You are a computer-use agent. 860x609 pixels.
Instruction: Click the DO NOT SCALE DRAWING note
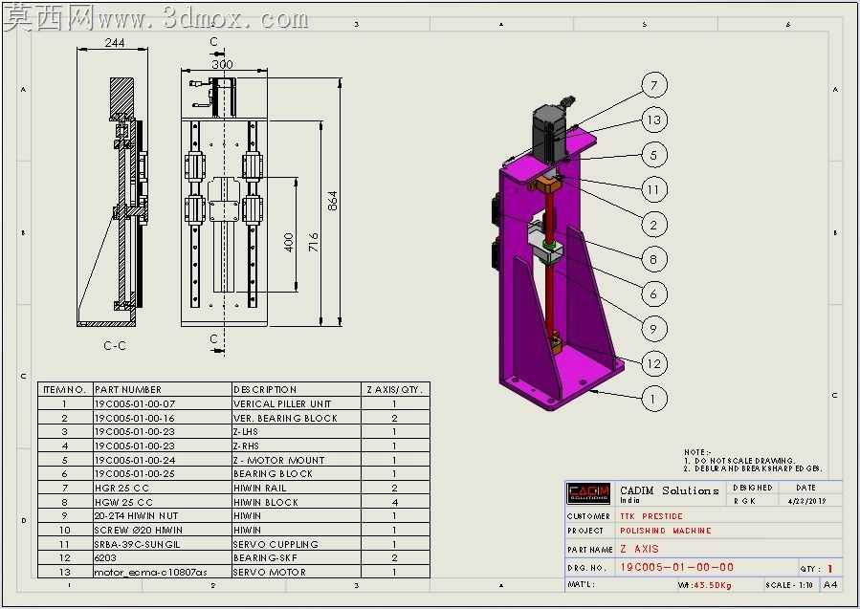click(x=739, y=461)
